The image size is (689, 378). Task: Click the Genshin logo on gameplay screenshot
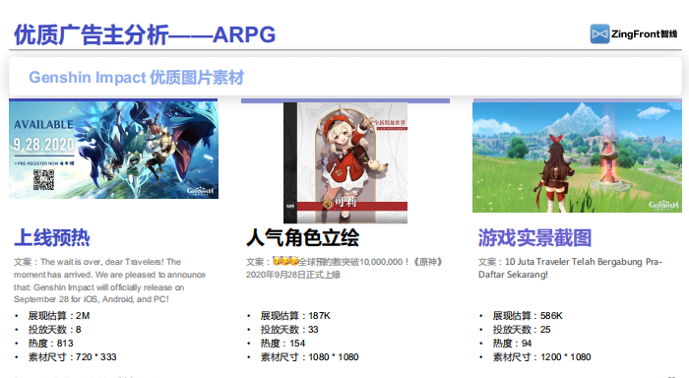pos(663,206)
